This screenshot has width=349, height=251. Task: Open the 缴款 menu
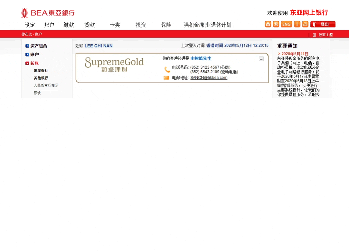click(x=69, y=25)
